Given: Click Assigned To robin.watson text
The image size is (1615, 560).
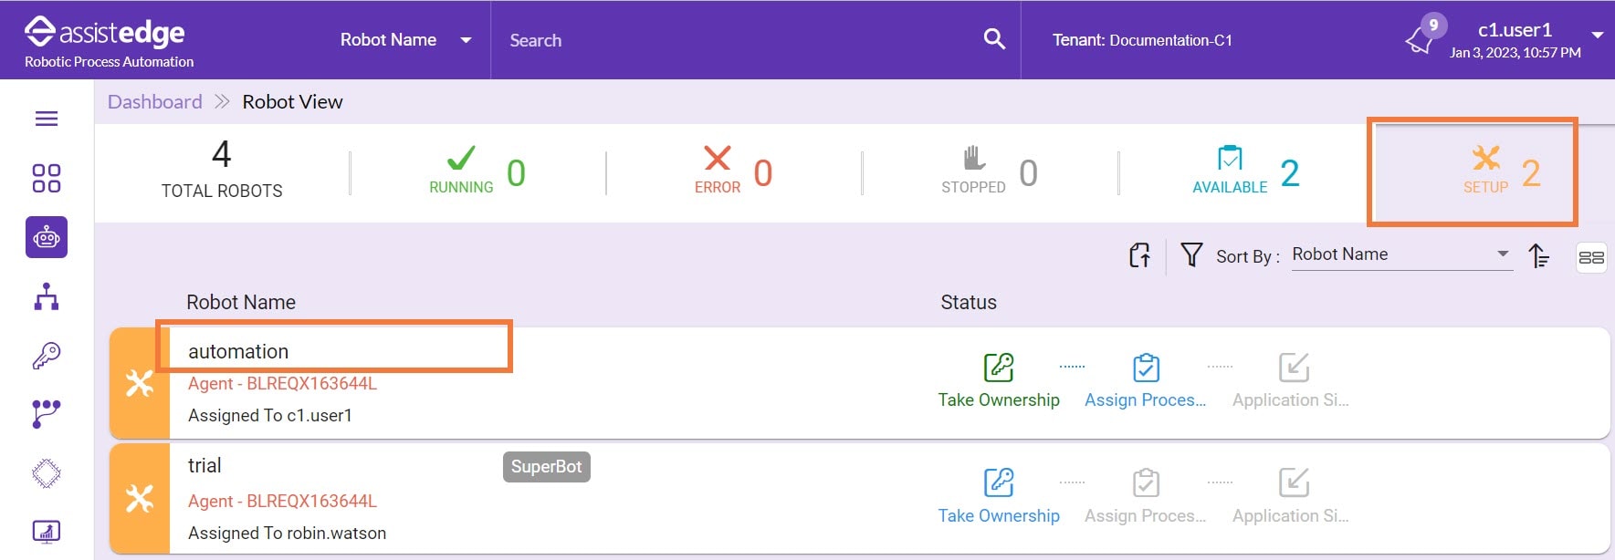Looking at the screenshot, I should [x=287, y=534].
